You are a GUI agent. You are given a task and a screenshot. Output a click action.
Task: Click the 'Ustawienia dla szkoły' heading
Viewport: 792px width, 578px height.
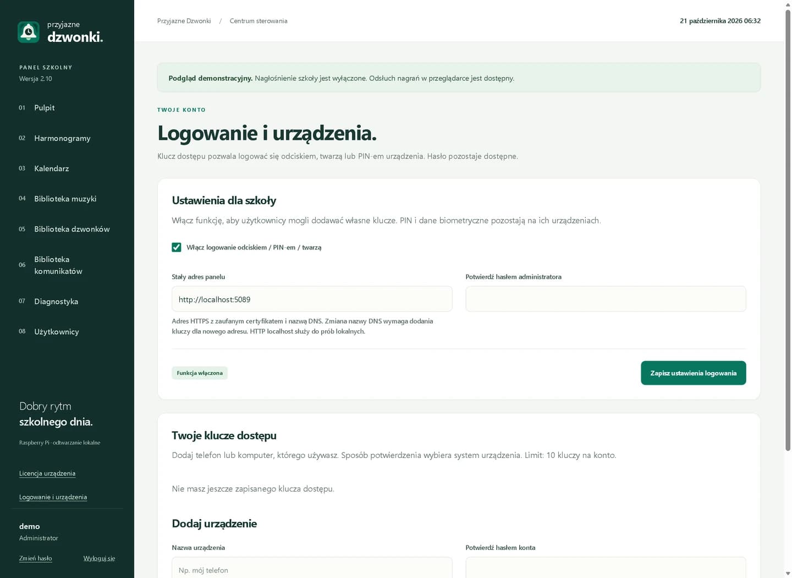pyautogui.click(x=224, y=200)
